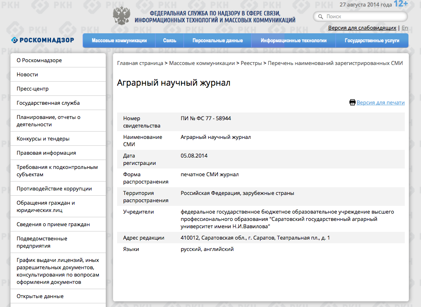Open Правовая информация sidebar item
Image resolution: width=421 pixels, height=307 pixels.
point(58,153)
